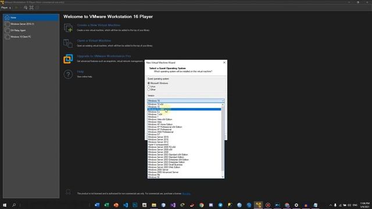Choose Windows Server 2019 in version list

point(184,137)
